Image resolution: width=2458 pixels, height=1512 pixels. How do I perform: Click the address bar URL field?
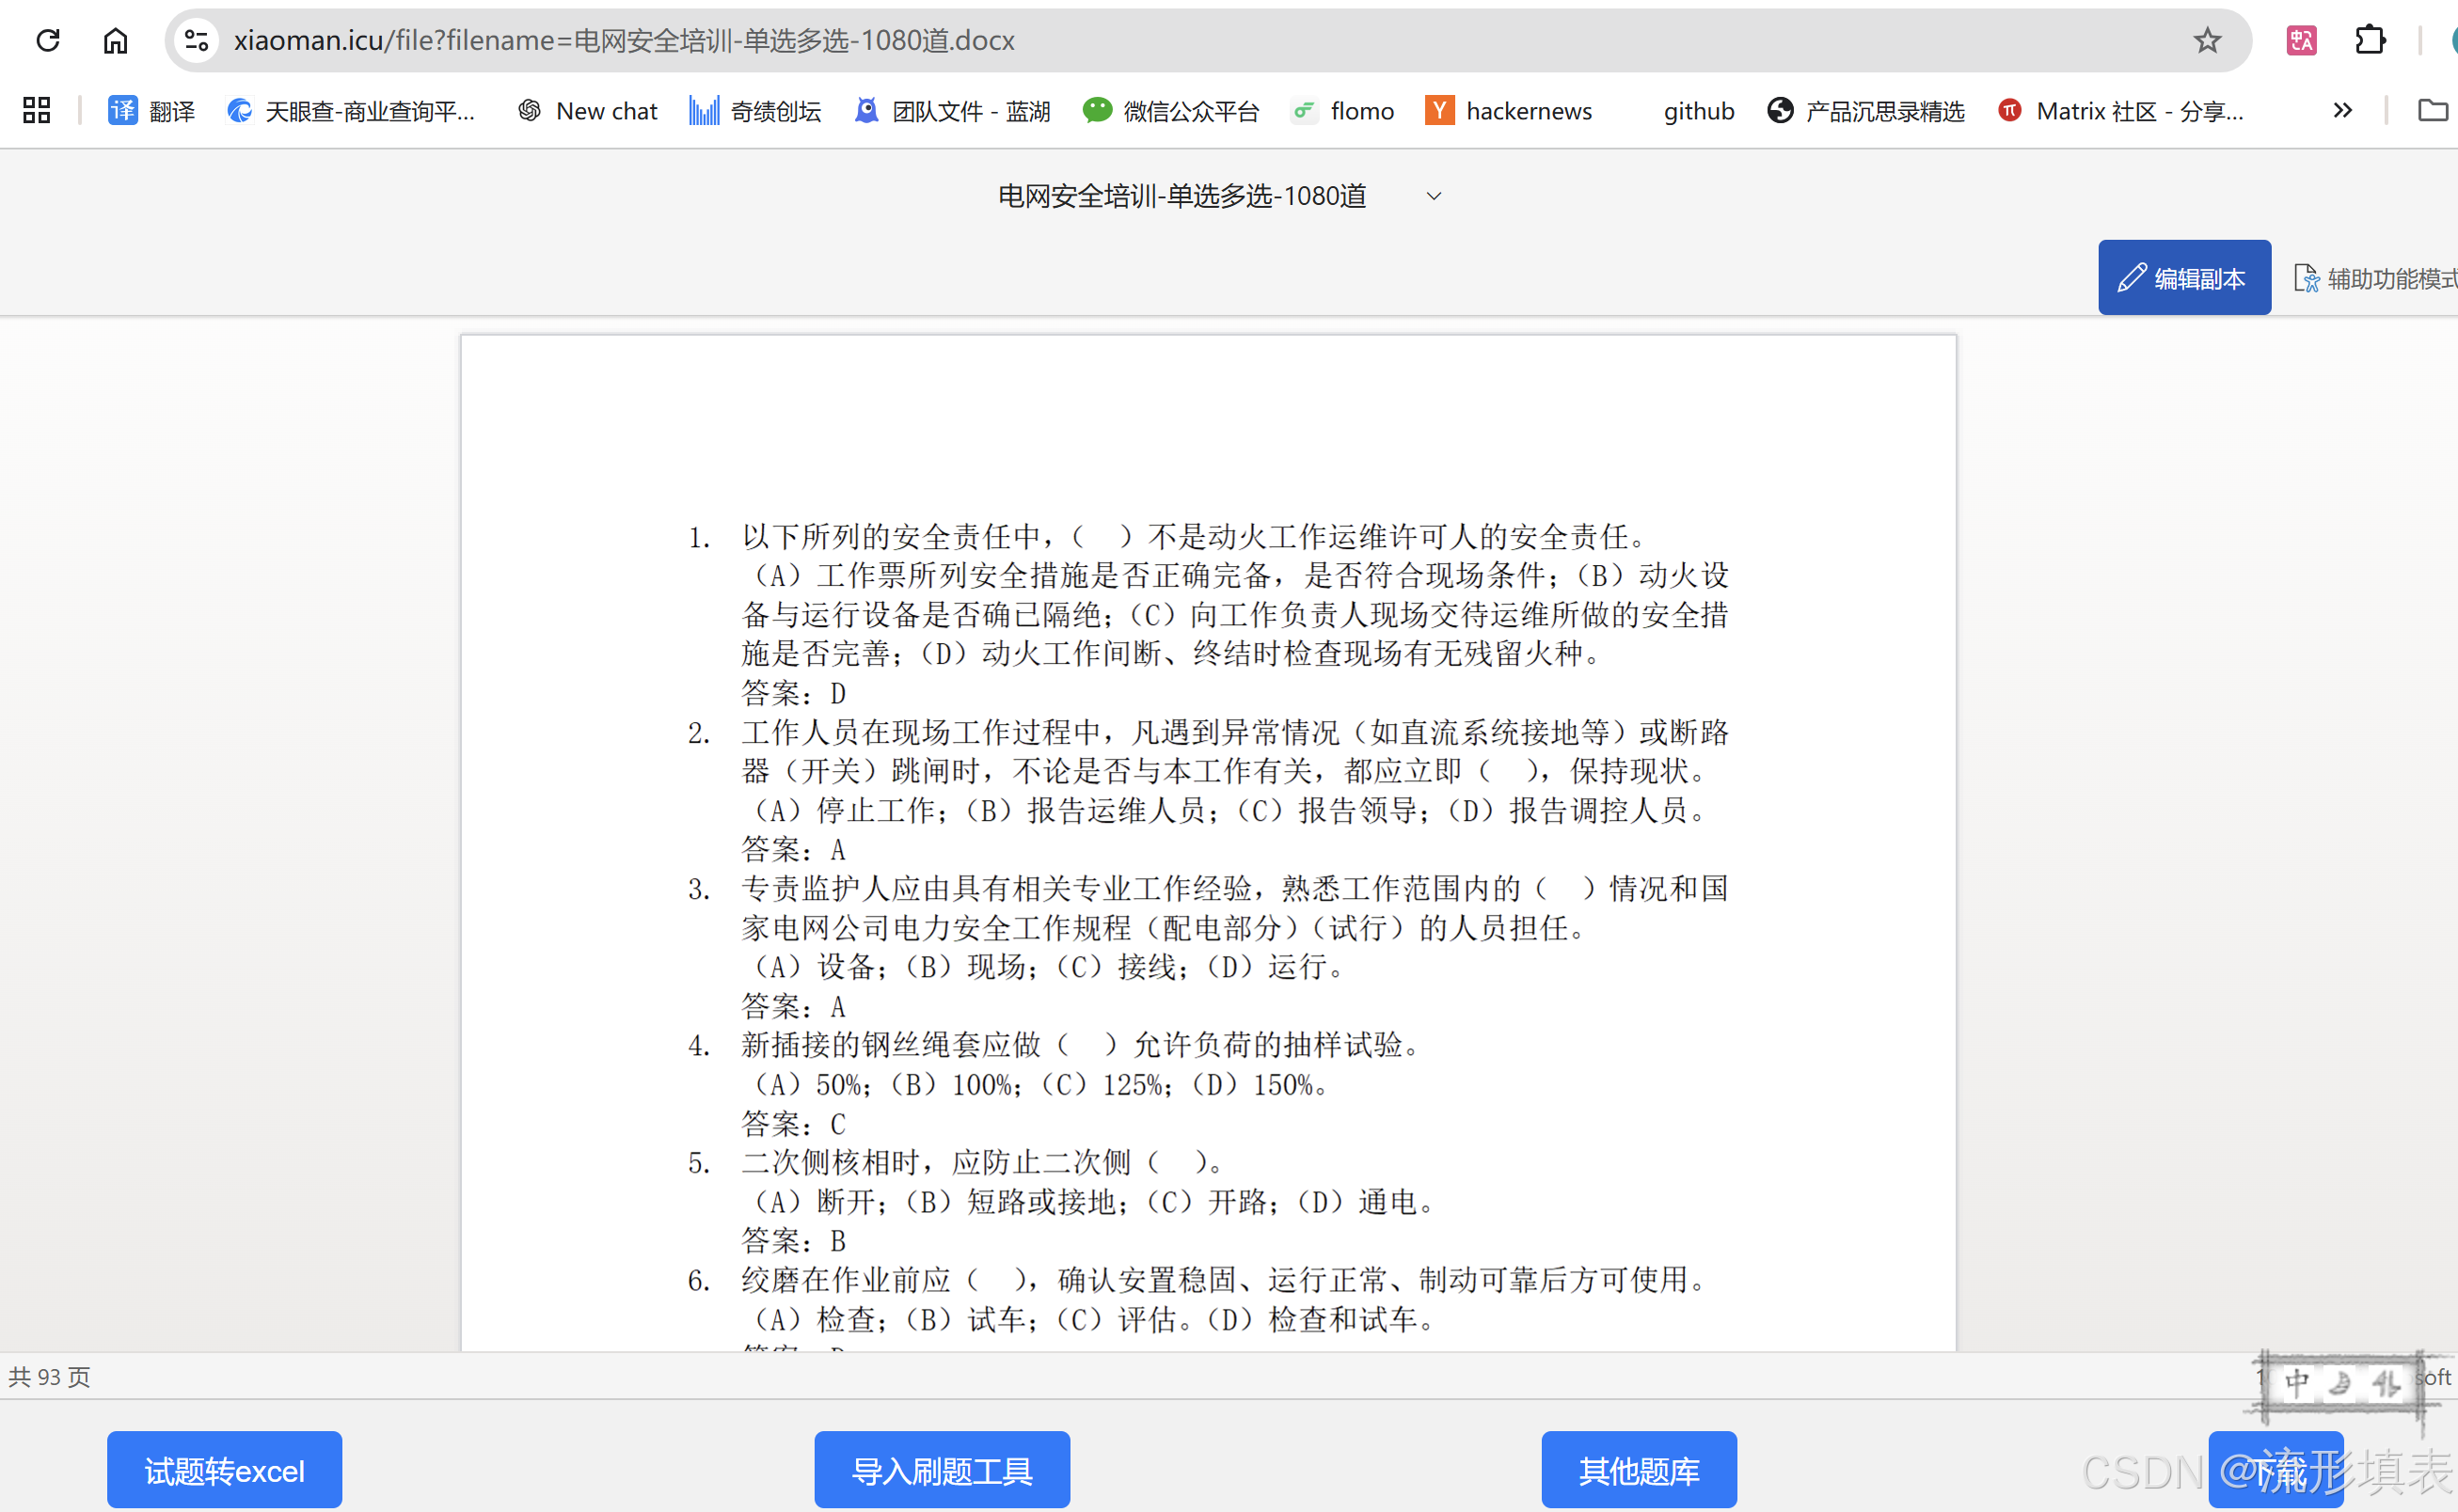1101,40
